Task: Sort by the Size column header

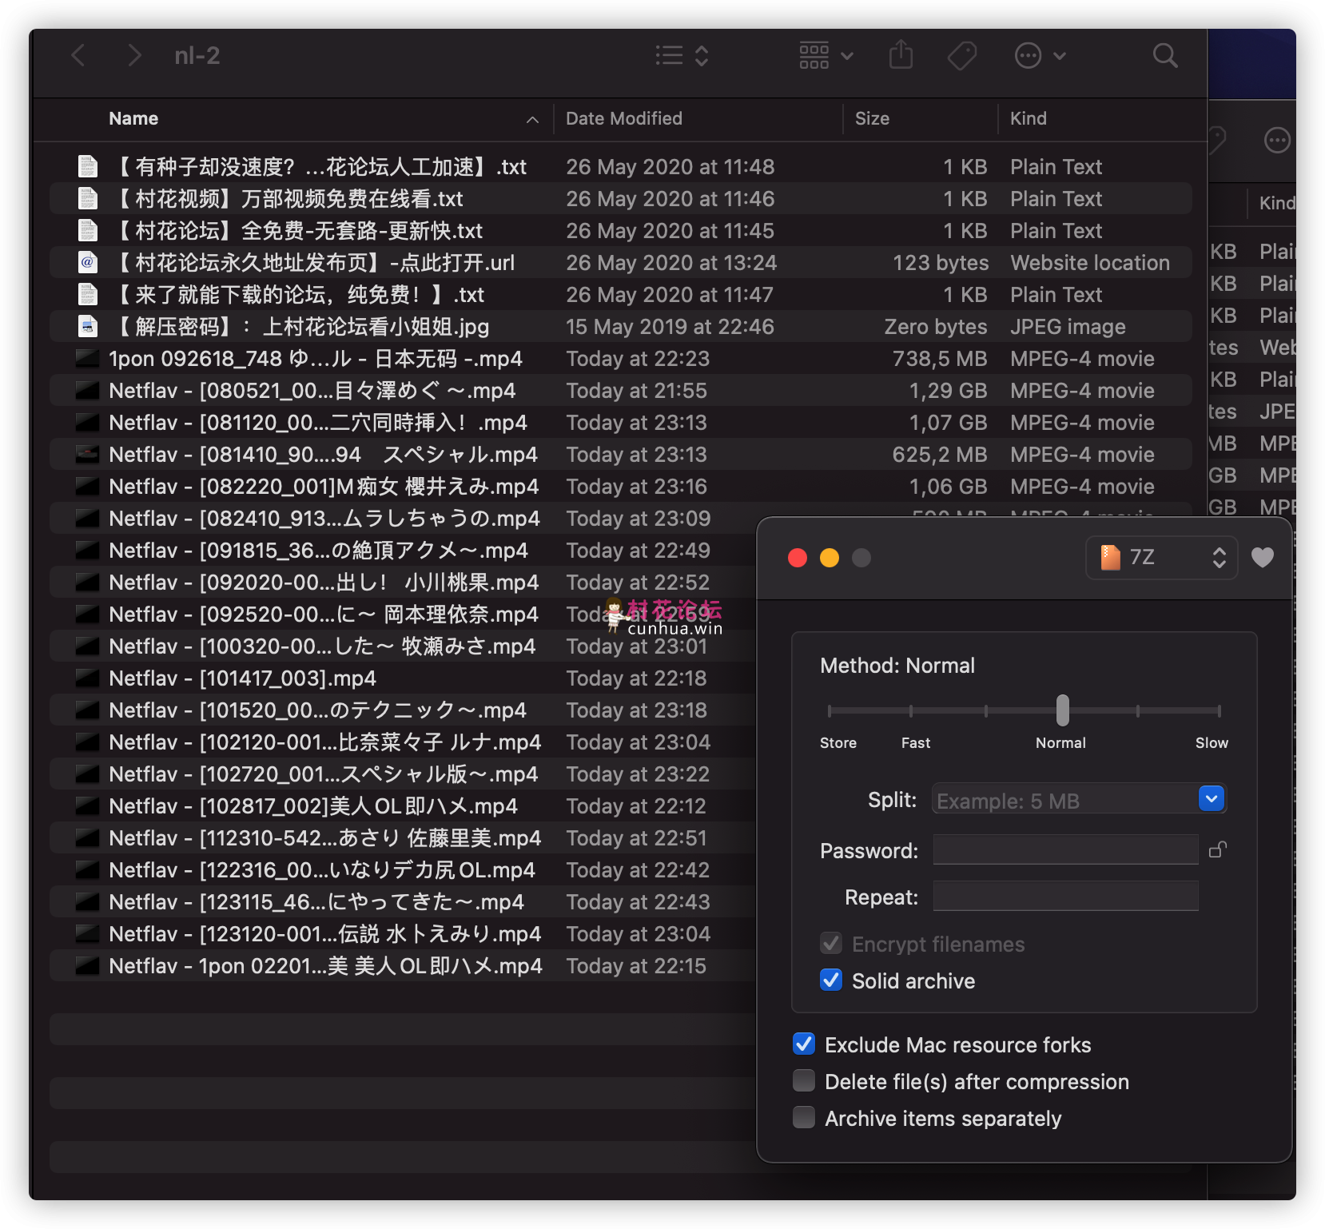Action: [872, 118]
